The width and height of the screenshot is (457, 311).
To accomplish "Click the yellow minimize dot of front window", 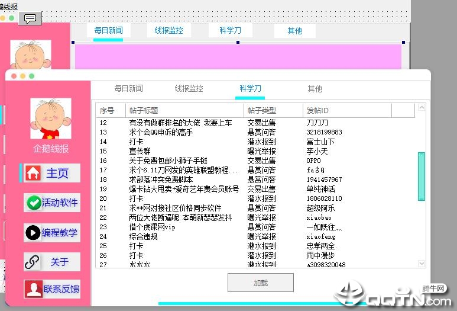I will click(22, 76).
